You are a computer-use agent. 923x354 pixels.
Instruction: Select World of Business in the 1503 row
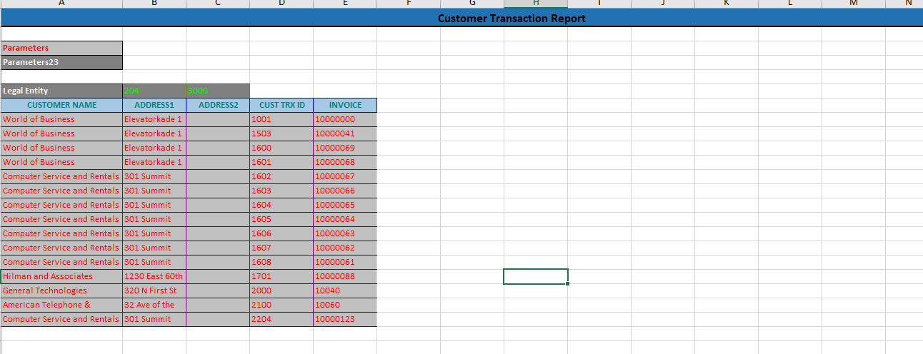coord(61,133)
